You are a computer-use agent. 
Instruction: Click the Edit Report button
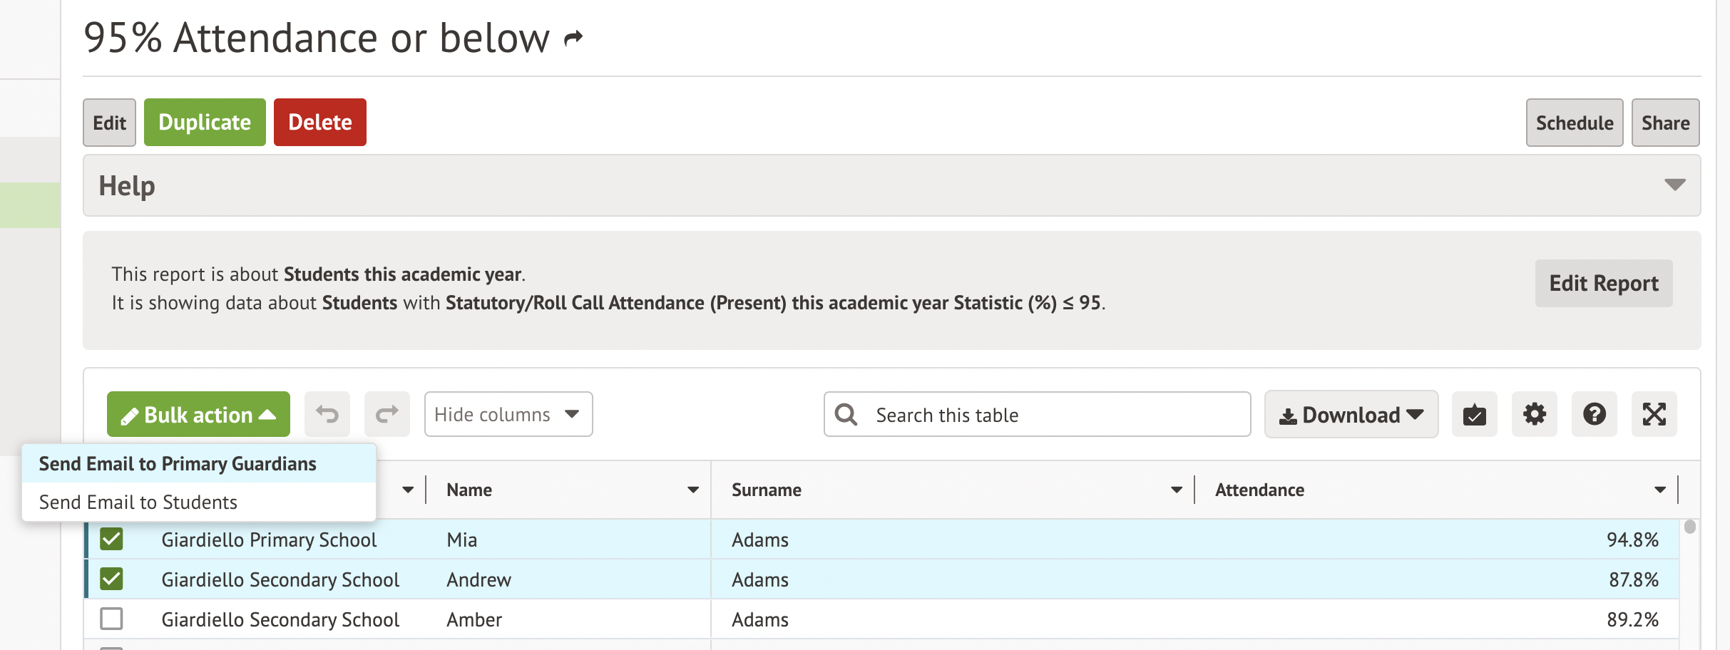pyautogui.click(x=1603, y=283)
